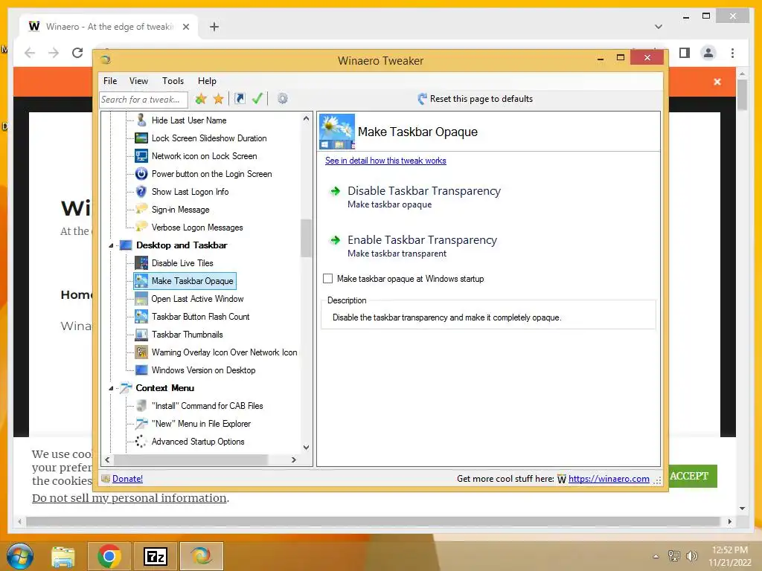
Task: Select Windows Version on Desktop item
Action: point(204,370)
